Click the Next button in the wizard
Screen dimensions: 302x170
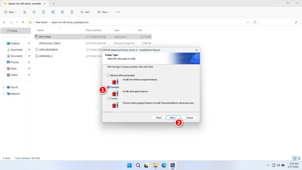tap(173, 117)
